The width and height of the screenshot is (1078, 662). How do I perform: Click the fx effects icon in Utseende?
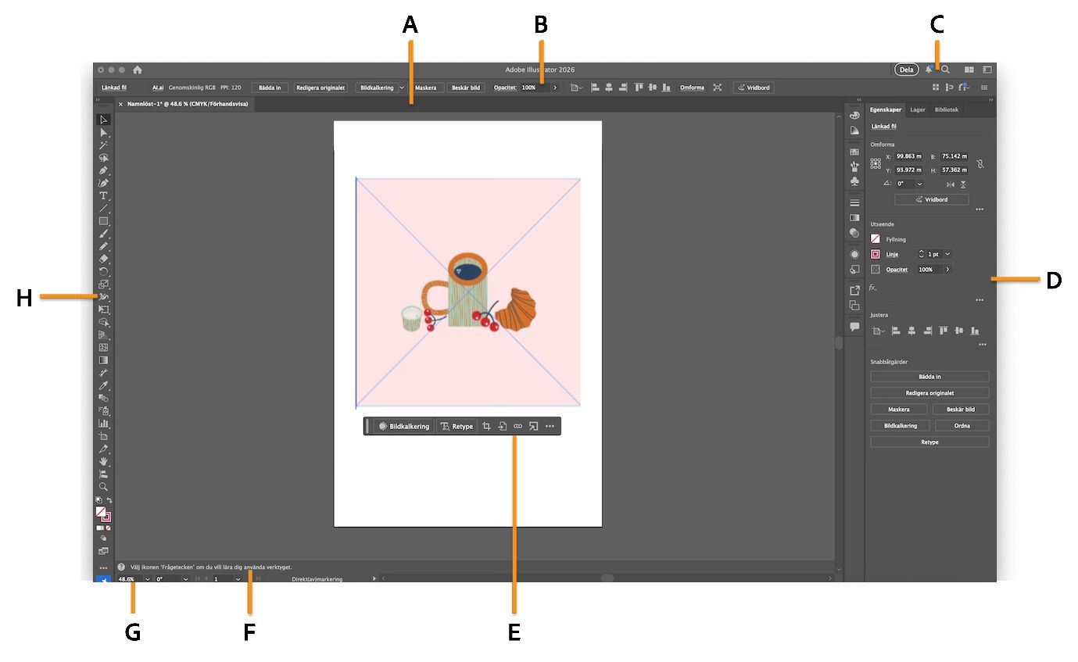pos(874,288)
